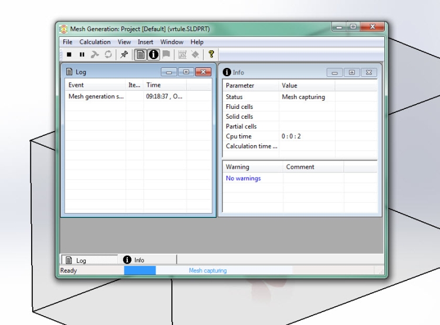The width and height of the screenshot is (440, 325).
Task: Click the resize grip in status bar corner
Action: tap(381, 272)
